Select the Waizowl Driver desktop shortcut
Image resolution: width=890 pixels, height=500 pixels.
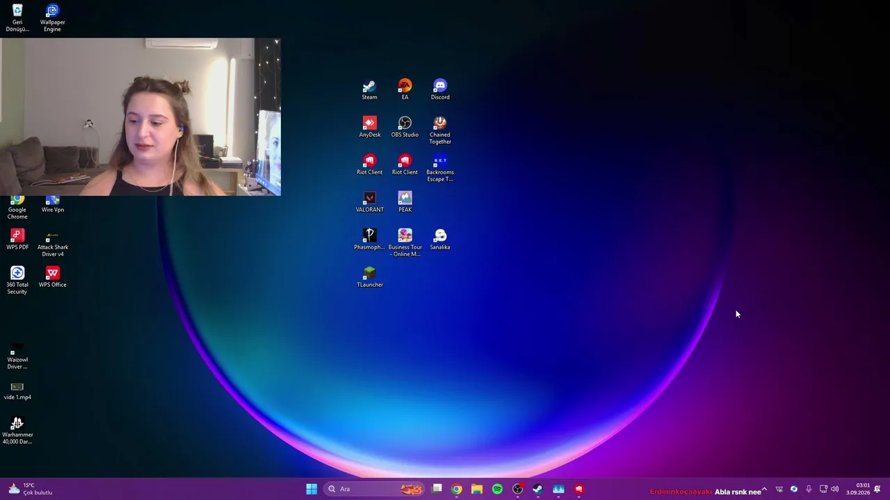point(17,356)
